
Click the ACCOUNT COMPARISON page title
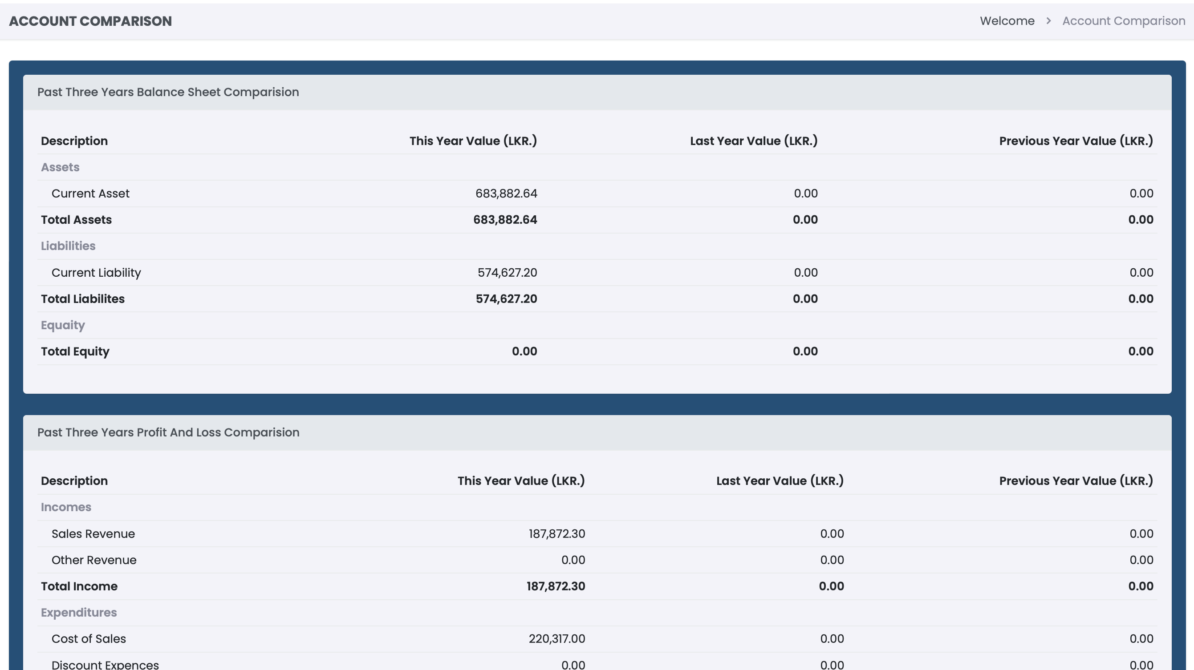click(90, 21)
